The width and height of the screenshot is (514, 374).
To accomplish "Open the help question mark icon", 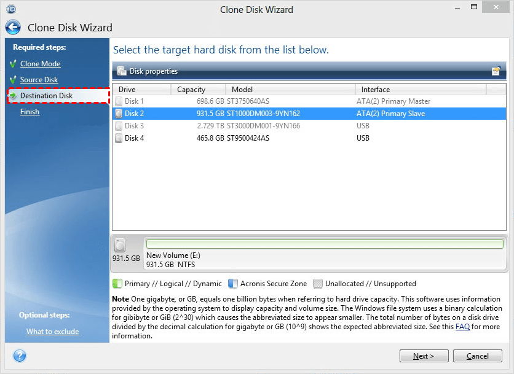I will (x=20, y=356).
